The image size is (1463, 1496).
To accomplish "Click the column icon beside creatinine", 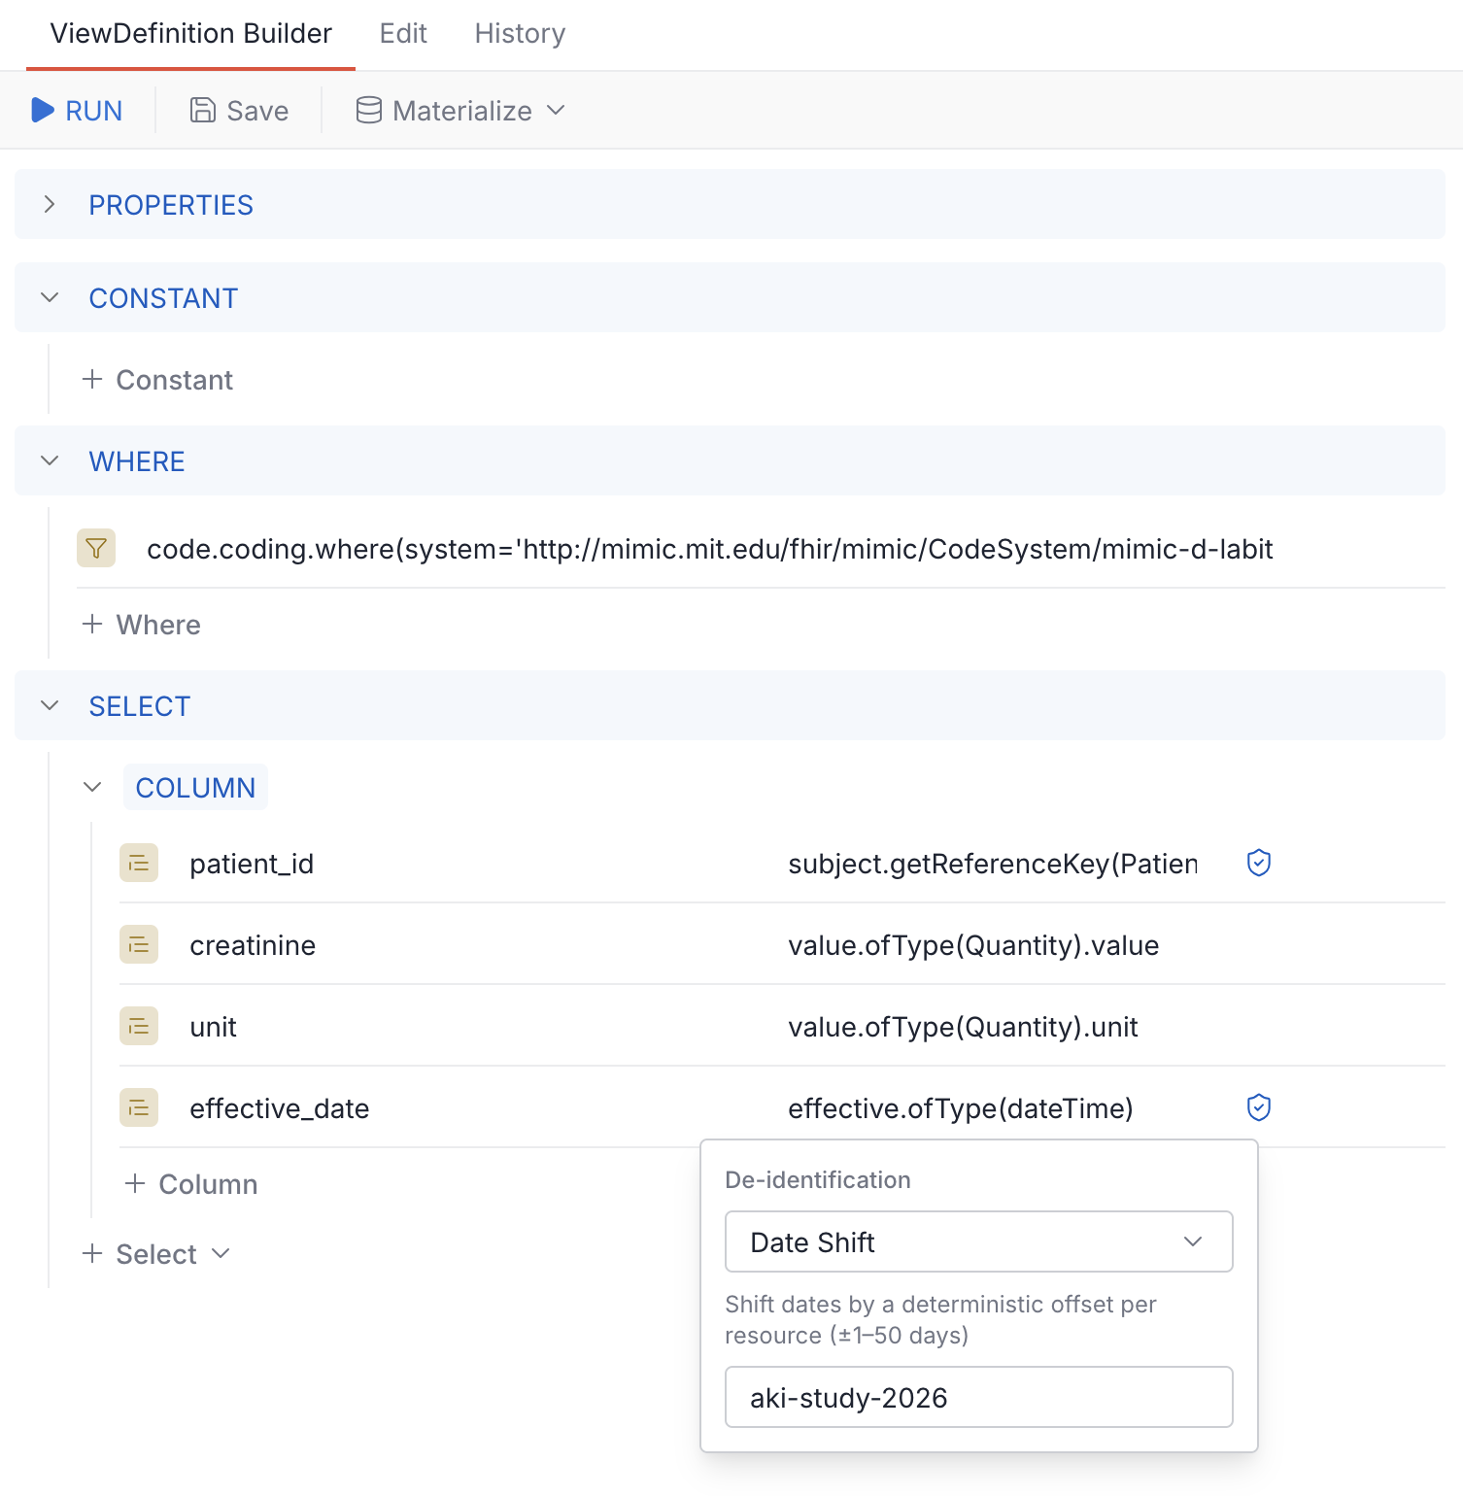I will [139, 944].
